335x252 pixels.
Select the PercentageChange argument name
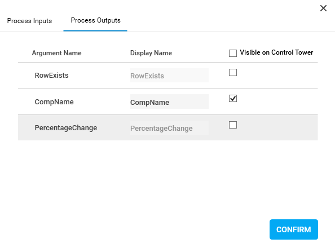66,128
